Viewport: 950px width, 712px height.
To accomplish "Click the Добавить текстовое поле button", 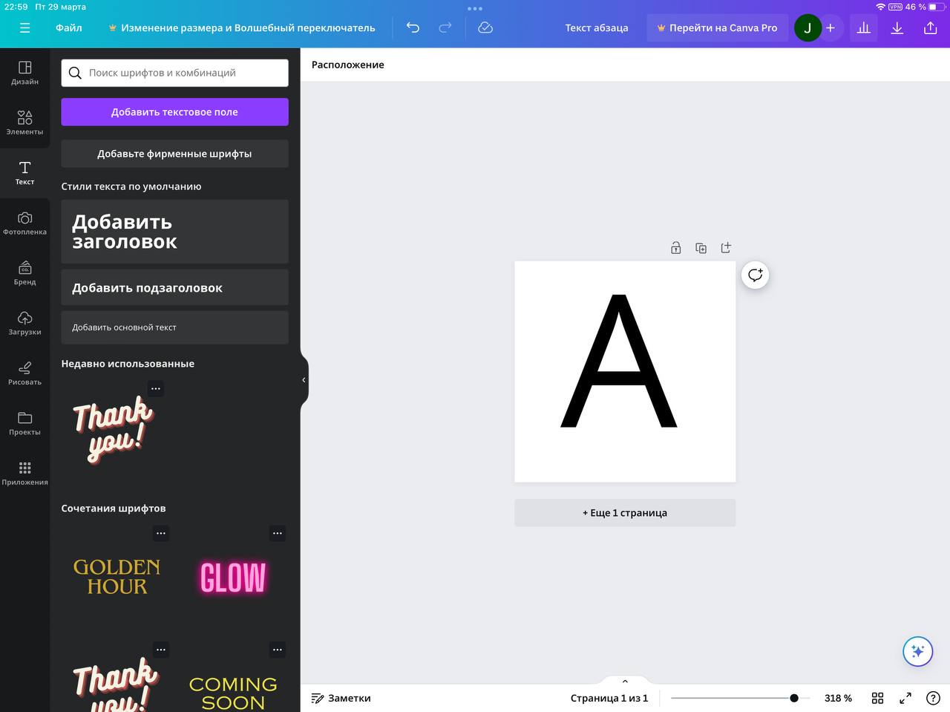I will point(174,112).
